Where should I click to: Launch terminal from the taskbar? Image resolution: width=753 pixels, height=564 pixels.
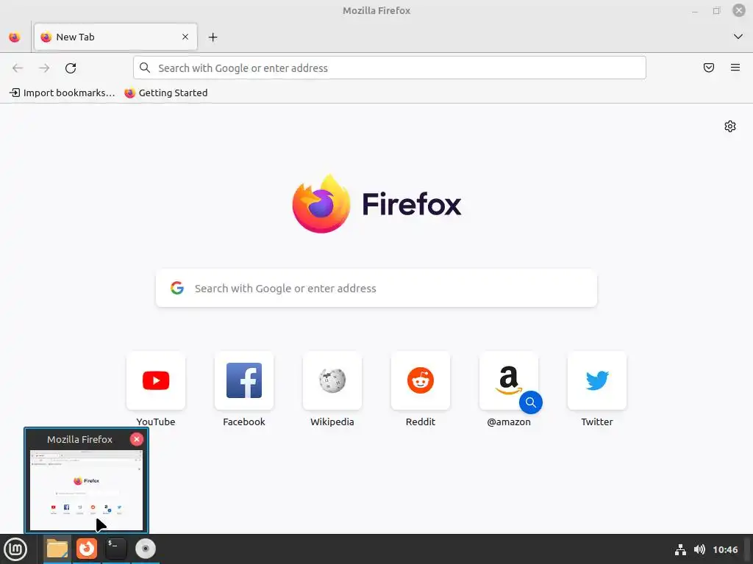tap(115, 549)
